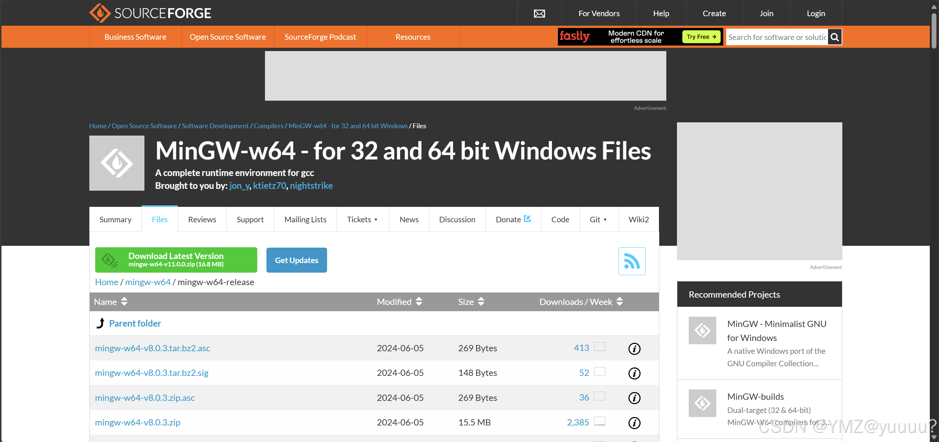The image size is (939, 442).
Task: Click download bar box beside 2,385
Action: point(599,421)
